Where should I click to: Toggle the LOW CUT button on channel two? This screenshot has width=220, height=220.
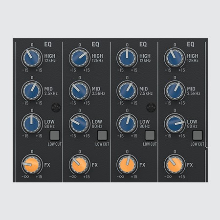(x=102, y=135)
